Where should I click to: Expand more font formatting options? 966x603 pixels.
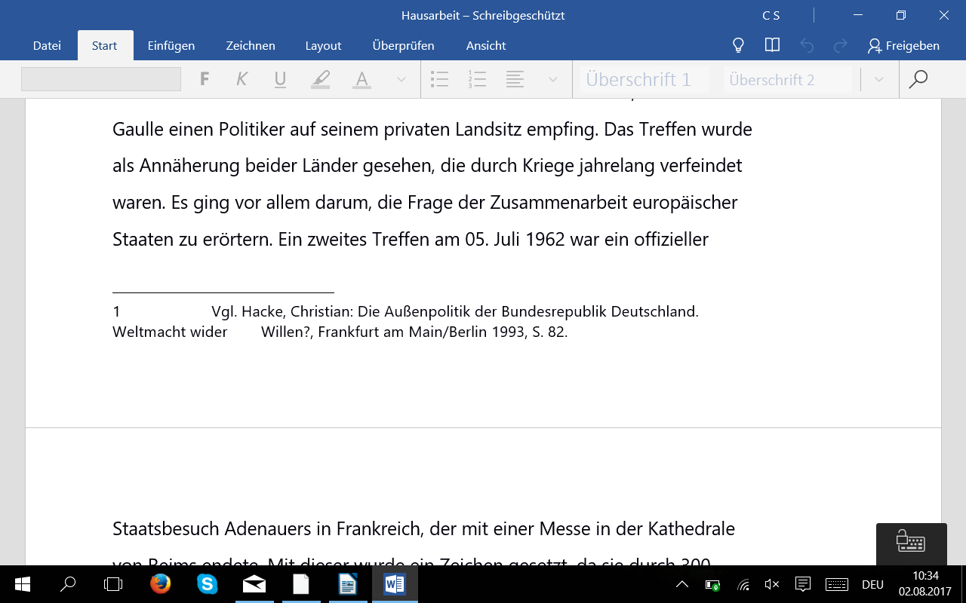tap(401, 79)
